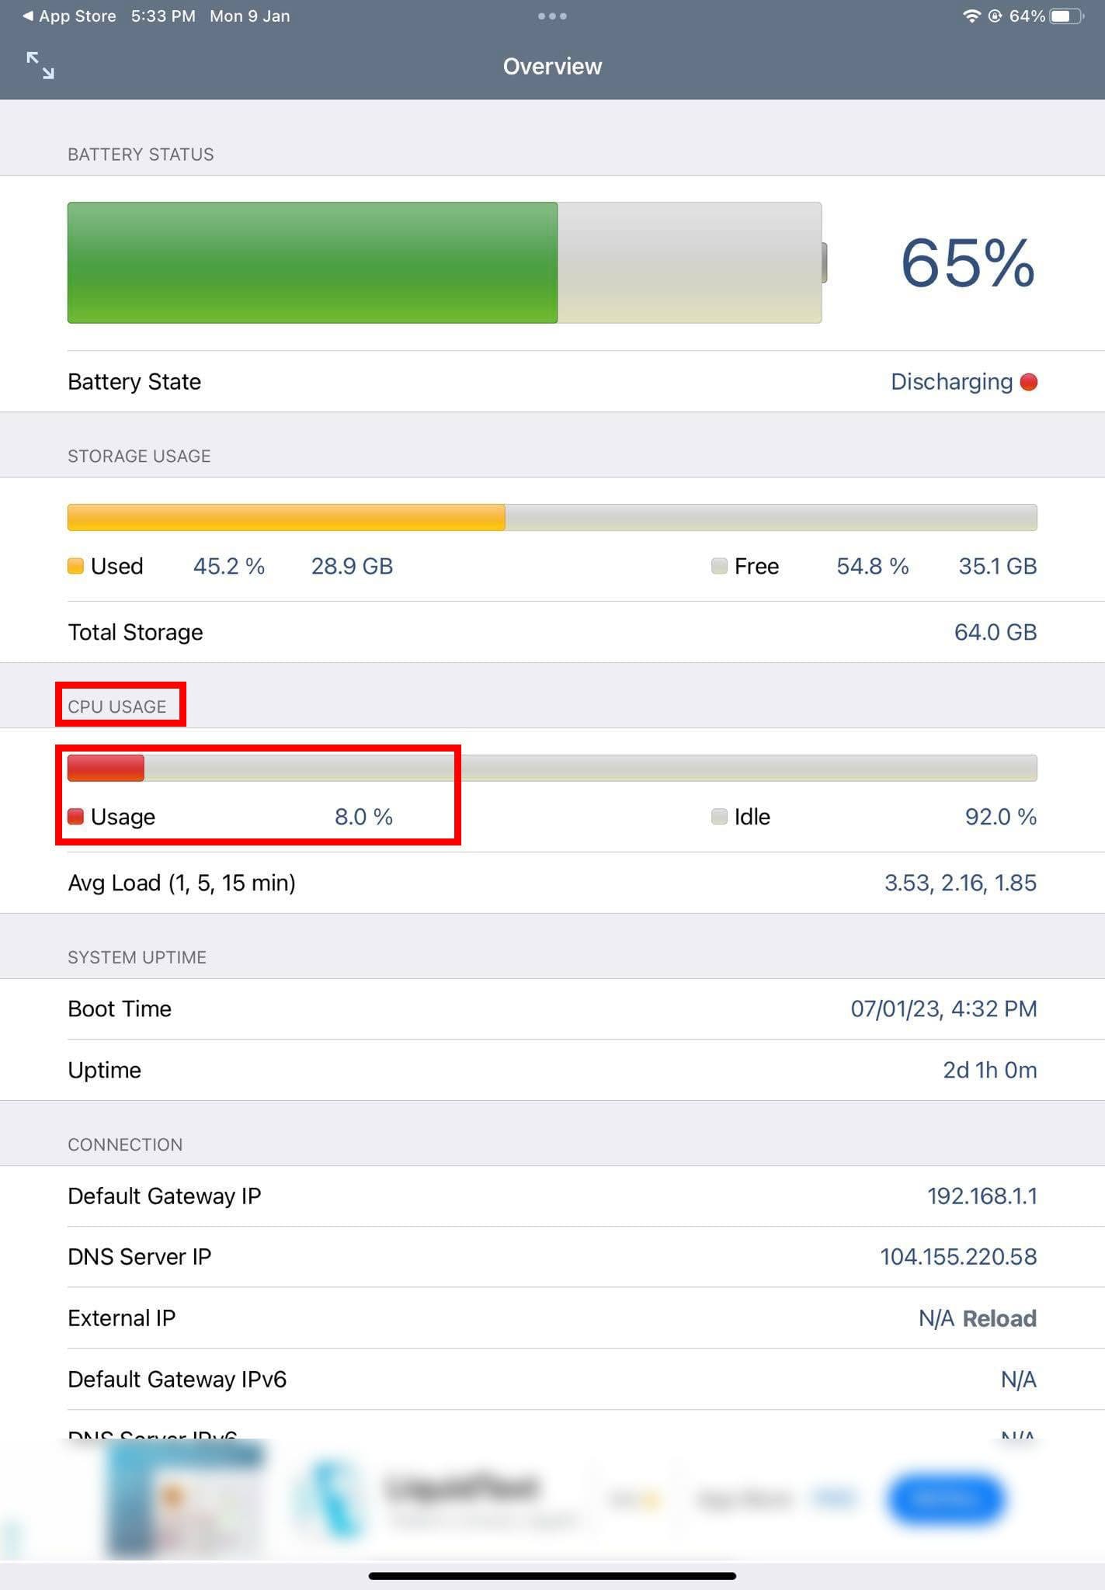Image resolution: width=1105 pixels, height=1590 pixels.
Task: Reload the External IP value
Action: click(x=999, y=1317)
